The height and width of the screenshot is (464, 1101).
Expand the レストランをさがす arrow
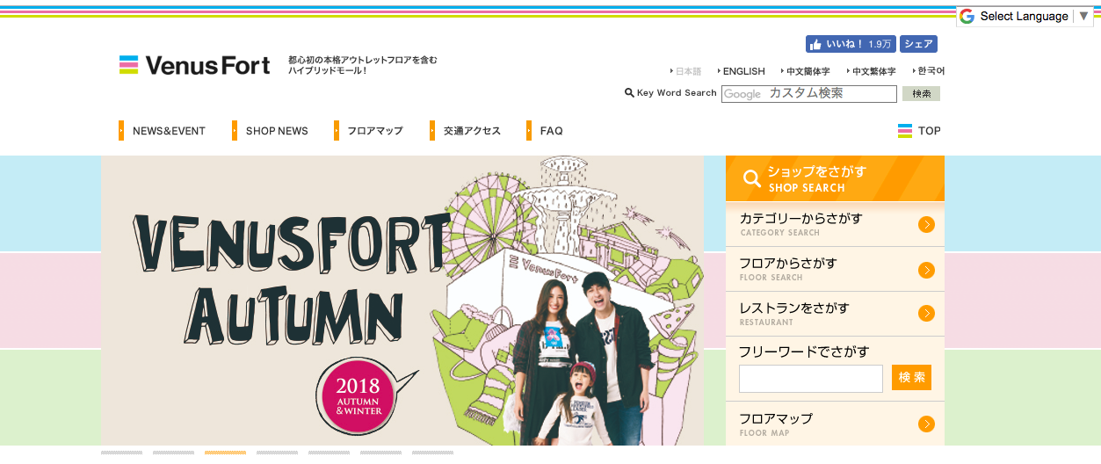coord(926,314)
